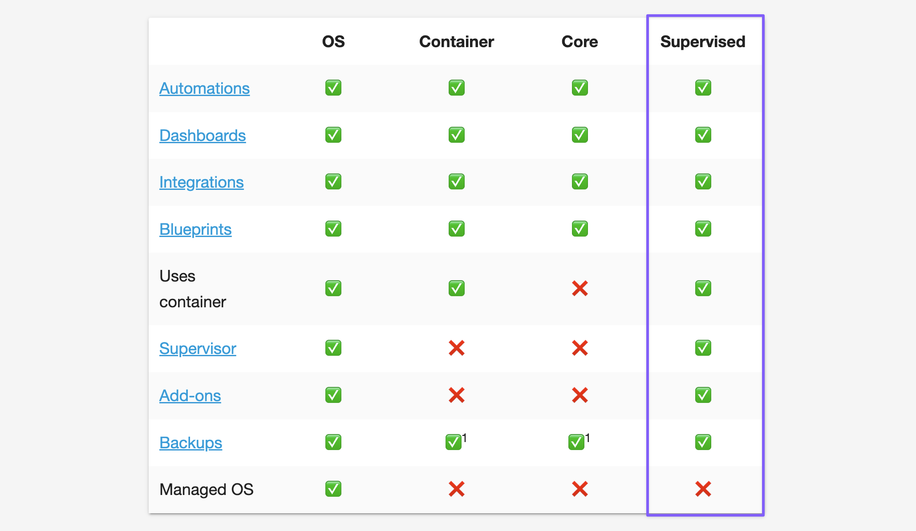
Task: Click the Supervised column header
Action: coord(703,42)
